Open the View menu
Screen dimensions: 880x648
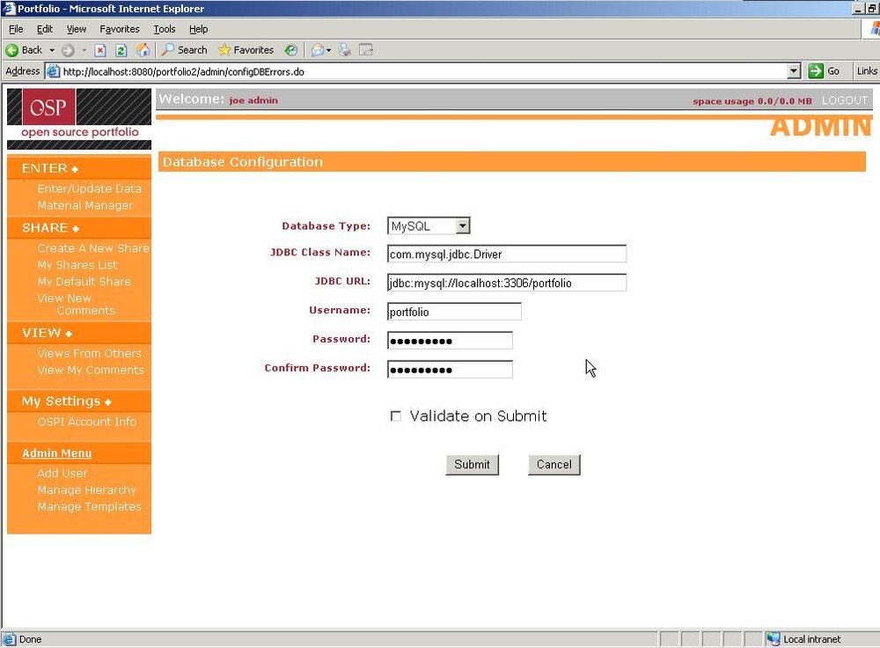(77, 29)
